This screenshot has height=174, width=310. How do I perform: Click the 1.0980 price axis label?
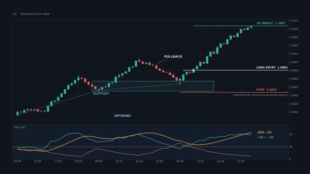tap(294, 37)
